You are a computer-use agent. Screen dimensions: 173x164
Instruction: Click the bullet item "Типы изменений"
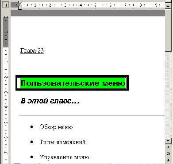[x=63, y=142]
